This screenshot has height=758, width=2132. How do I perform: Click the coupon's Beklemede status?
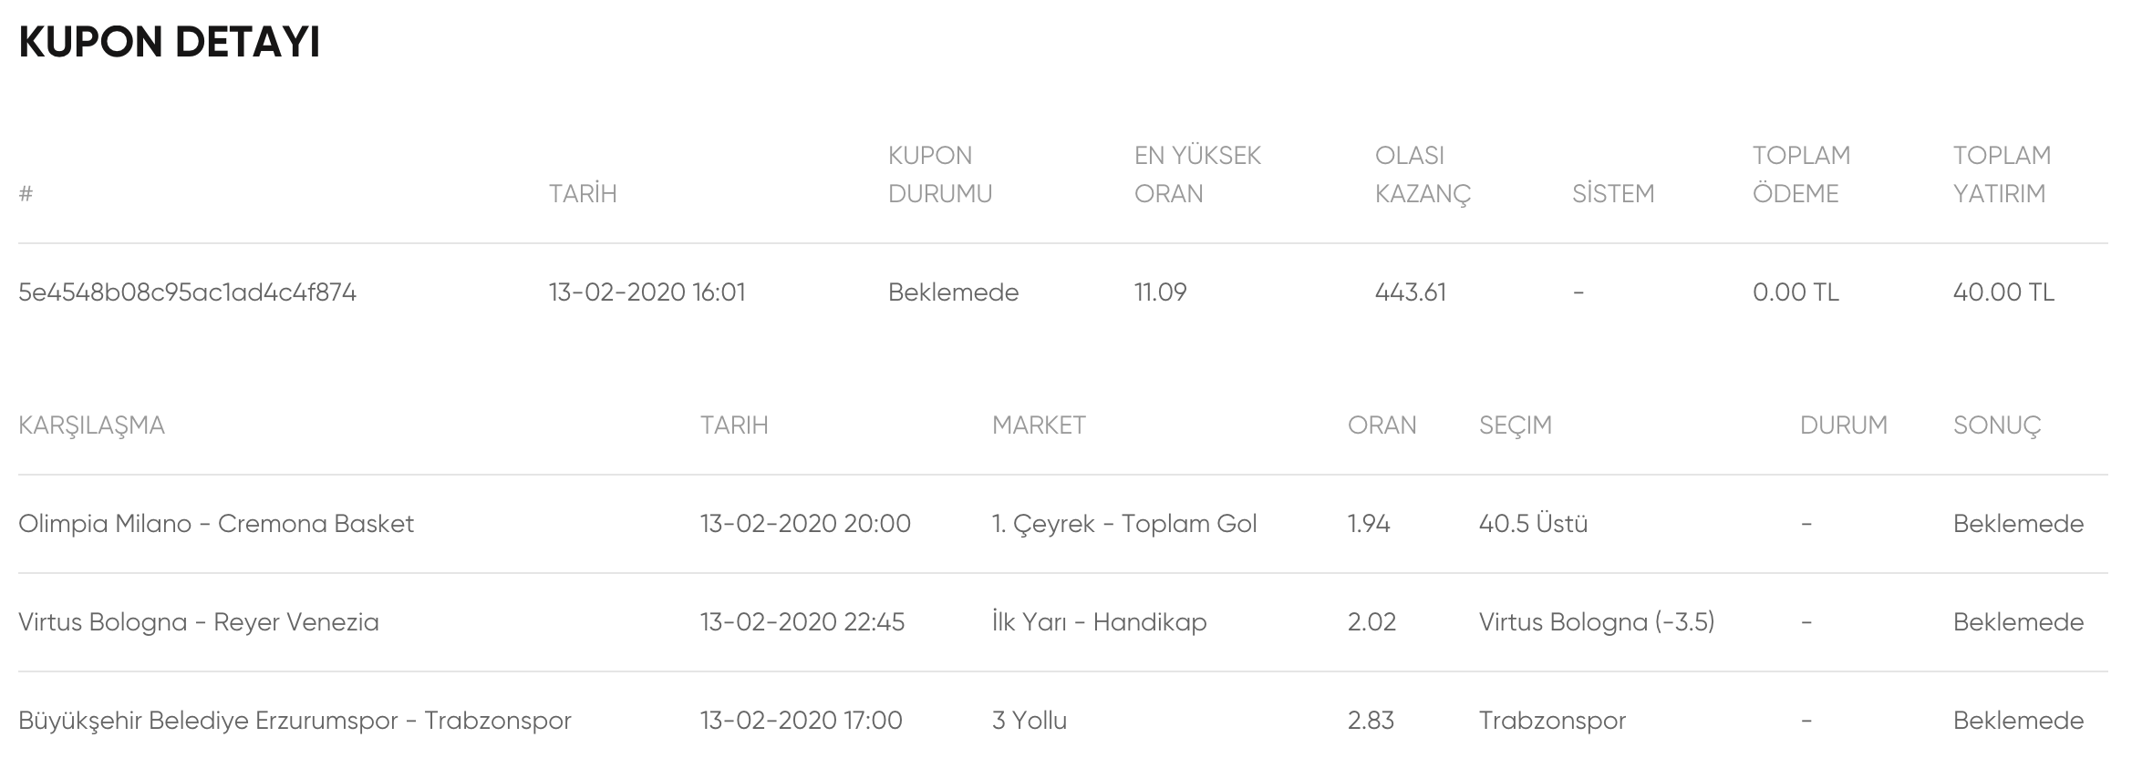coord(953,292)
